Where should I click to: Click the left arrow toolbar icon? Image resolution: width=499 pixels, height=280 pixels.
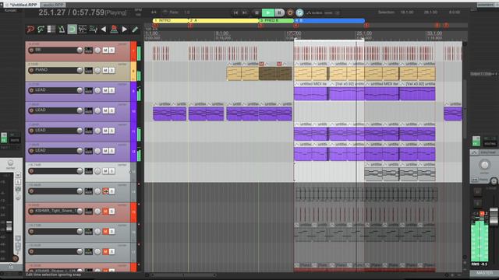point(104,30)
